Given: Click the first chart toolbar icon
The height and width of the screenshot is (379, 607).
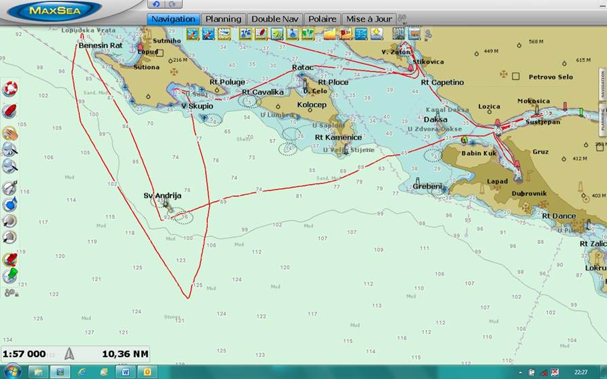Looking at the screenshot, I should 192,33.
